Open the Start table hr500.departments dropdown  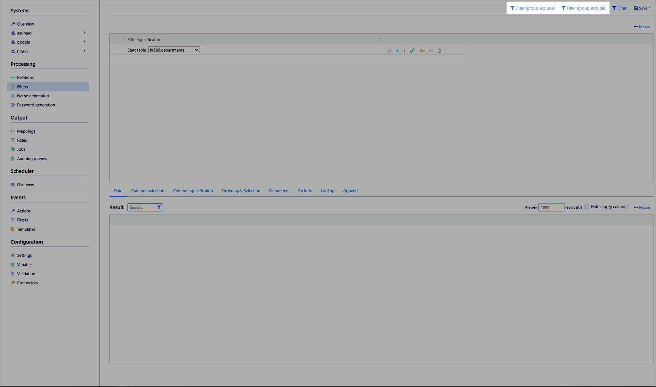(x=174, y=50)
